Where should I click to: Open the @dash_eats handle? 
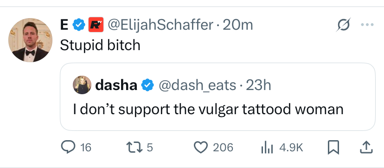pos(198,85)
